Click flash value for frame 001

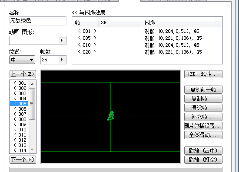(x=172, y=31)
